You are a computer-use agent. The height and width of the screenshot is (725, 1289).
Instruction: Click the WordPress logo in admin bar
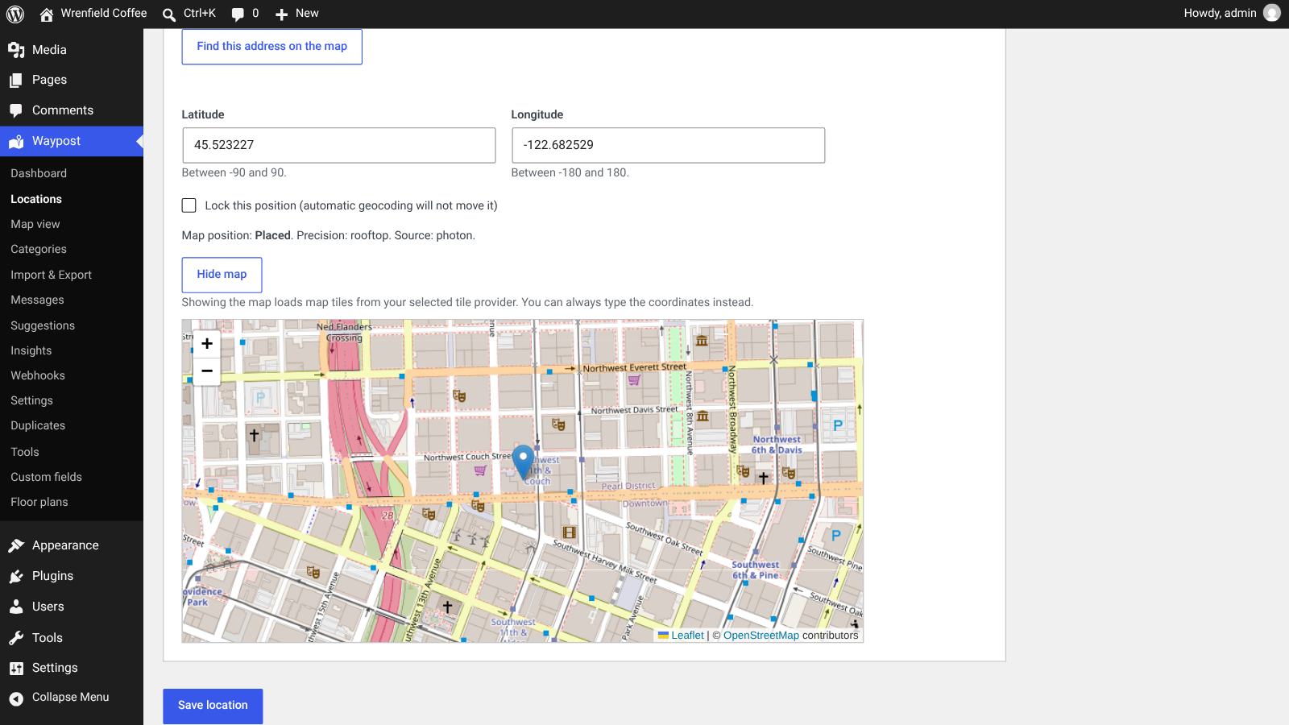point(15,14)
